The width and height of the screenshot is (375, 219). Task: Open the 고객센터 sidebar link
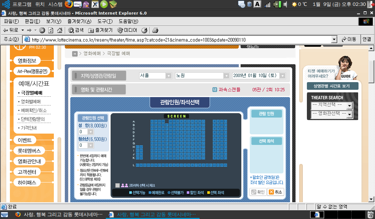27,172
